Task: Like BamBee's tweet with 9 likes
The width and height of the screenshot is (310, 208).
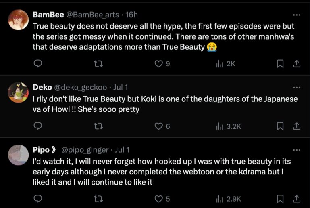Action: [x=159, y=64]
